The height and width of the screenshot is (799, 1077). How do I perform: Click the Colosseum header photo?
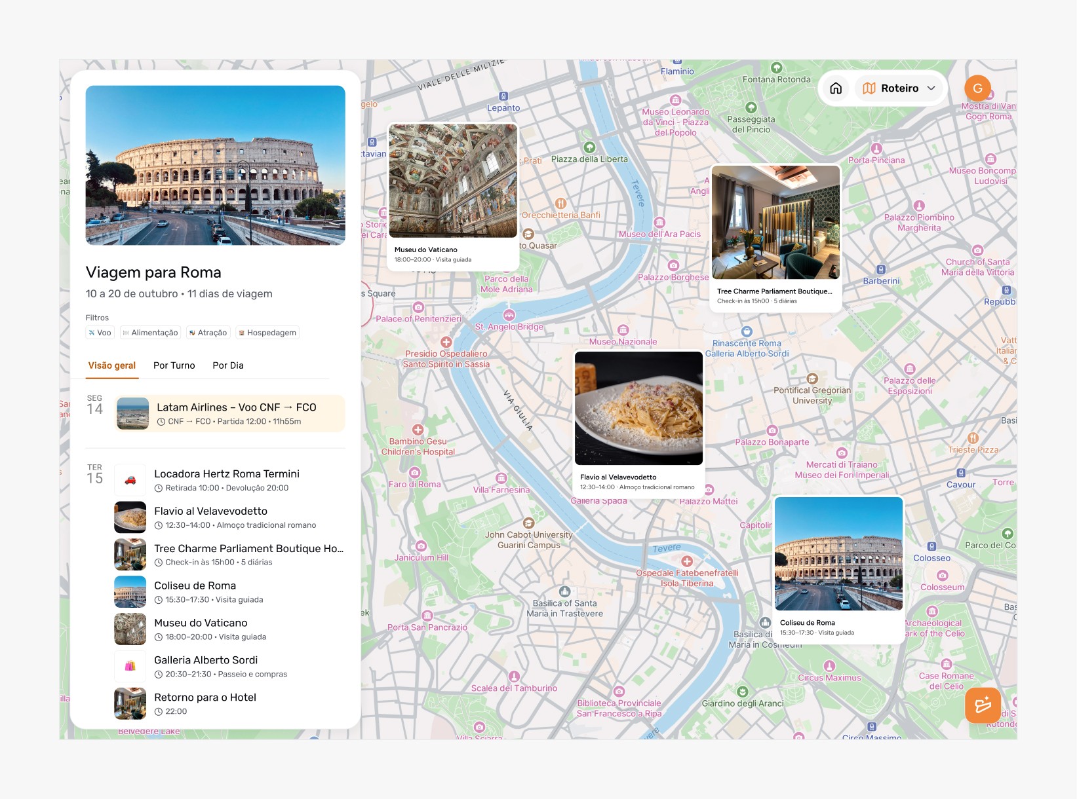(216, 165)
